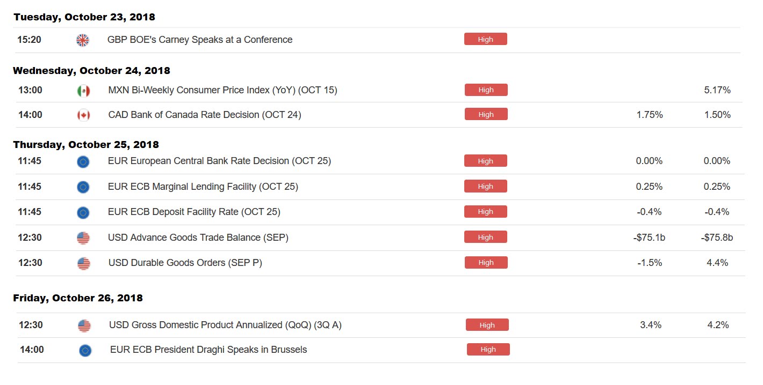The height and width of the screenshot is (385, 763).
Task: Click the Mexico flag icon for MXN CPI
Action: [x=83, y=91]
